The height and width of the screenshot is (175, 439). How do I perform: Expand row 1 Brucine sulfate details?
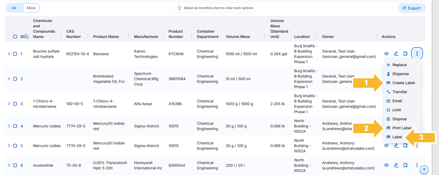9,54
